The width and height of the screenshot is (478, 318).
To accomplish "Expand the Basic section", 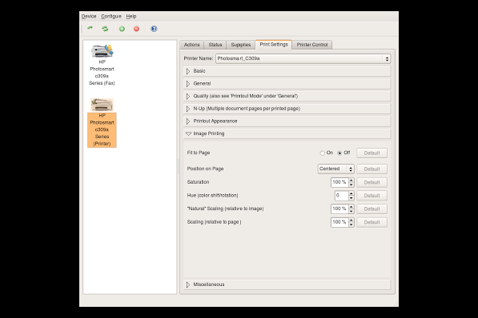I will [x=287, y=71].
